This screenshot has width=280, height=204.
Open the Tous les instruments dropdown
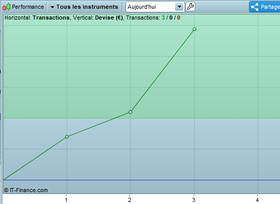tap(84, 7)
